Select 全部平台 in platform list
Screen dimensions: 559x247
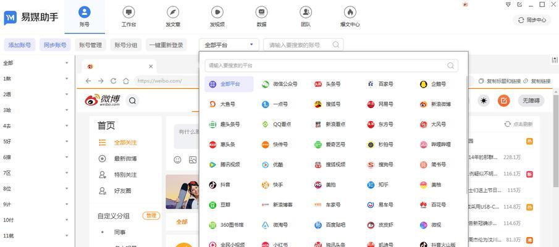pos(229,85)
